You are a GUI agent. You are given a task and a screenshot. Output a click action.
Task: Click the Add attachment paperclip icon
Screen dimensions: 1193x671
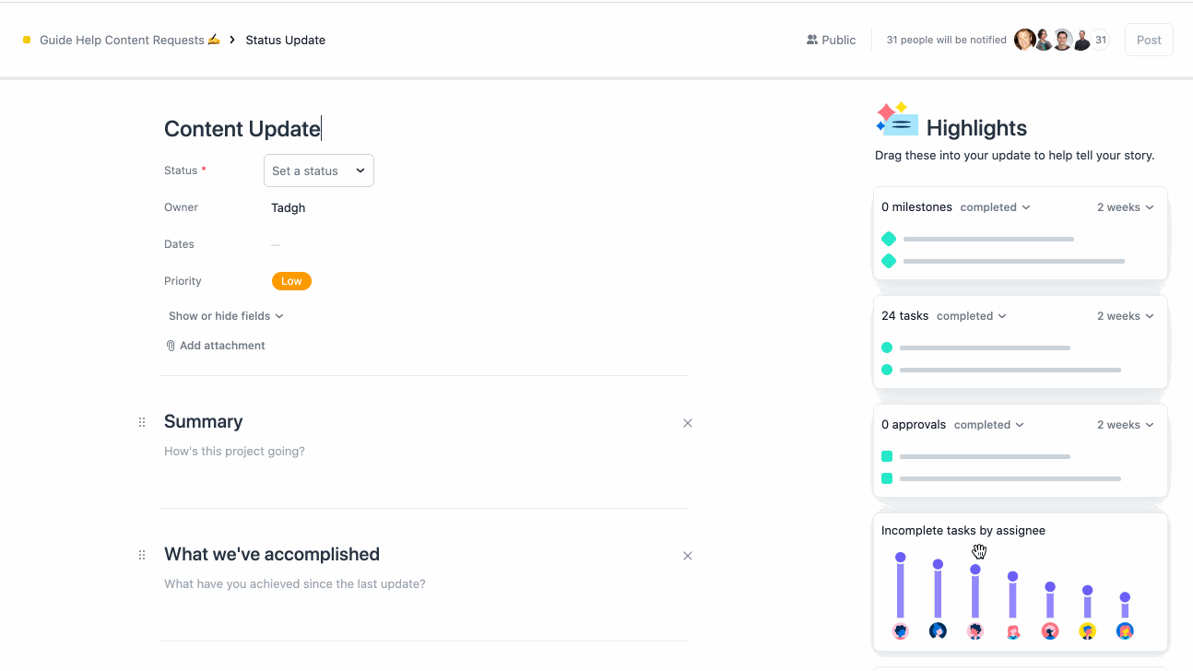pos(170,345)
